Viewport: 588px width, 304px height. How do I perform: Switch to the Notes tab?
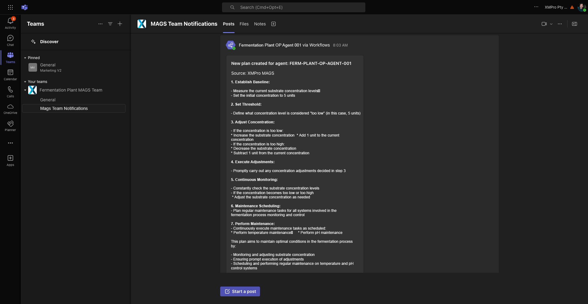pos(260,24)
